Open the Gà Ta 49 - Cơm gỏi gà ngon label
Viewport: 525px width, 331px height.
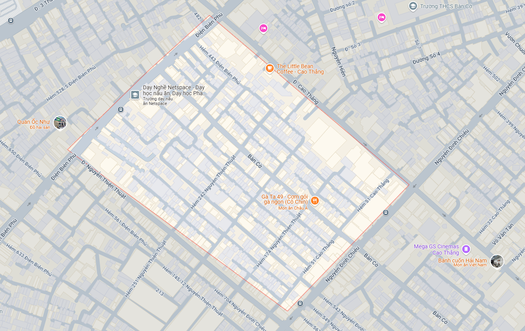tap(285, 199)
